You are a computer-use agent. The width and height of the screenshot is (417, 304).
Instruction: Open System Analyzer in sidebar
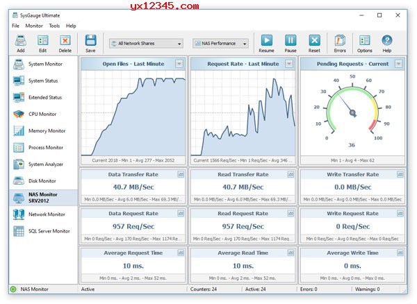click(43, 164)
